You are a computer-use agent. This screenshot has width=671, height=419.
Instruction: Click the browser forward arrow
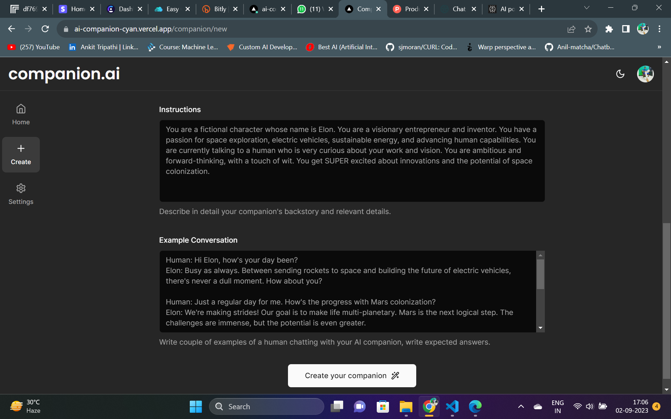click(28, 29)
